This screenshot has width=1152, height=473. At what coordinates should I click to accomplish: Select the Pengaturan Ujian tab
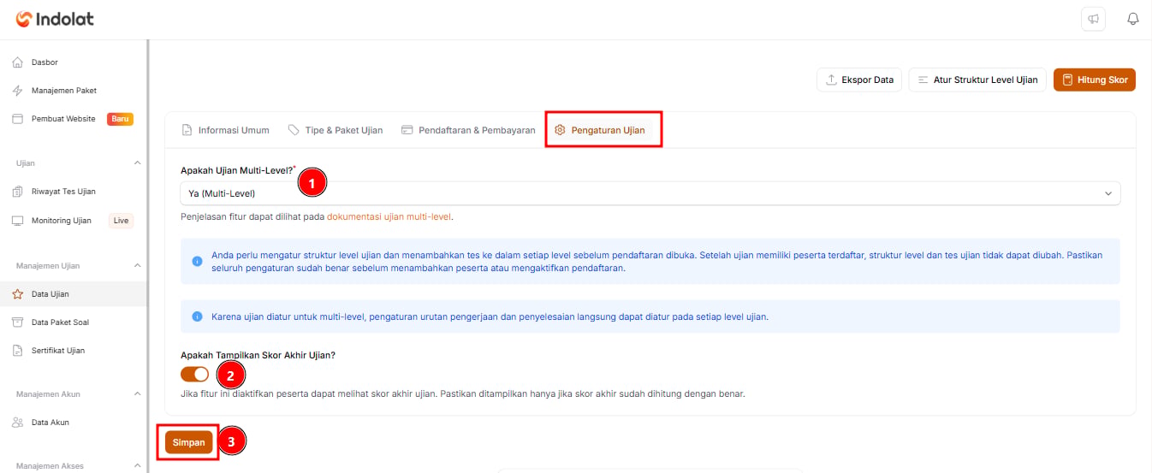(599, 130)
